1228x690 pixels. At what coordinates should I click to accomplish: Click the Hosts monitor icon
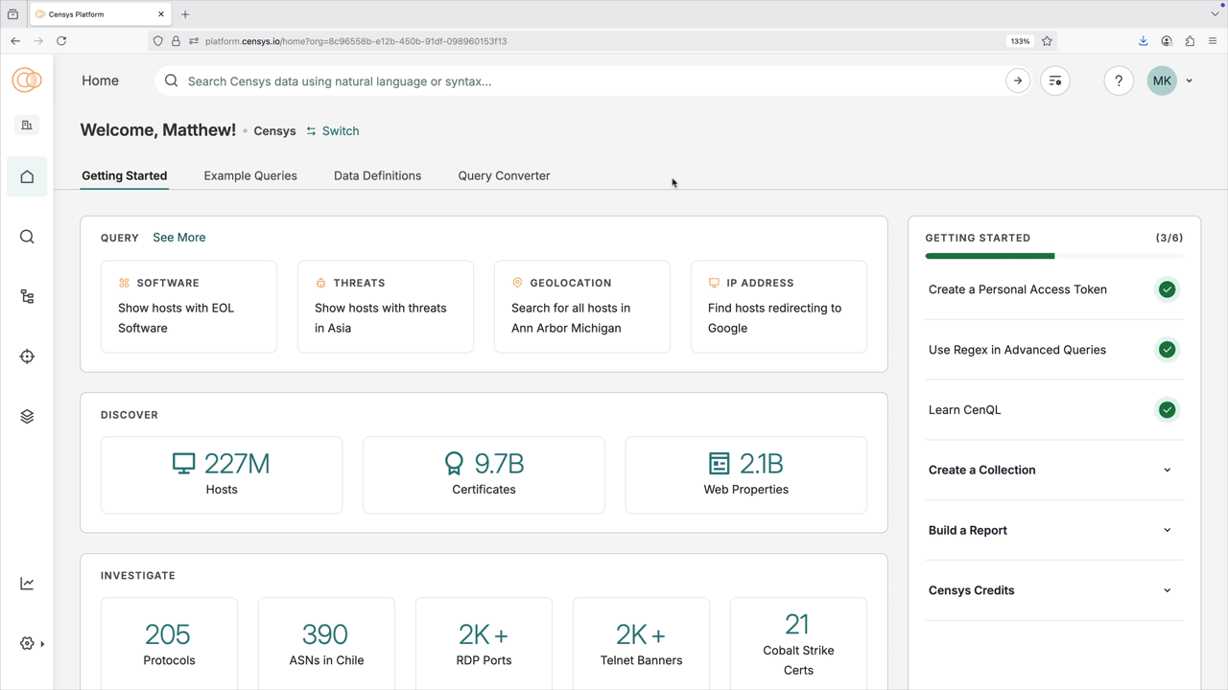coord(183,464)
